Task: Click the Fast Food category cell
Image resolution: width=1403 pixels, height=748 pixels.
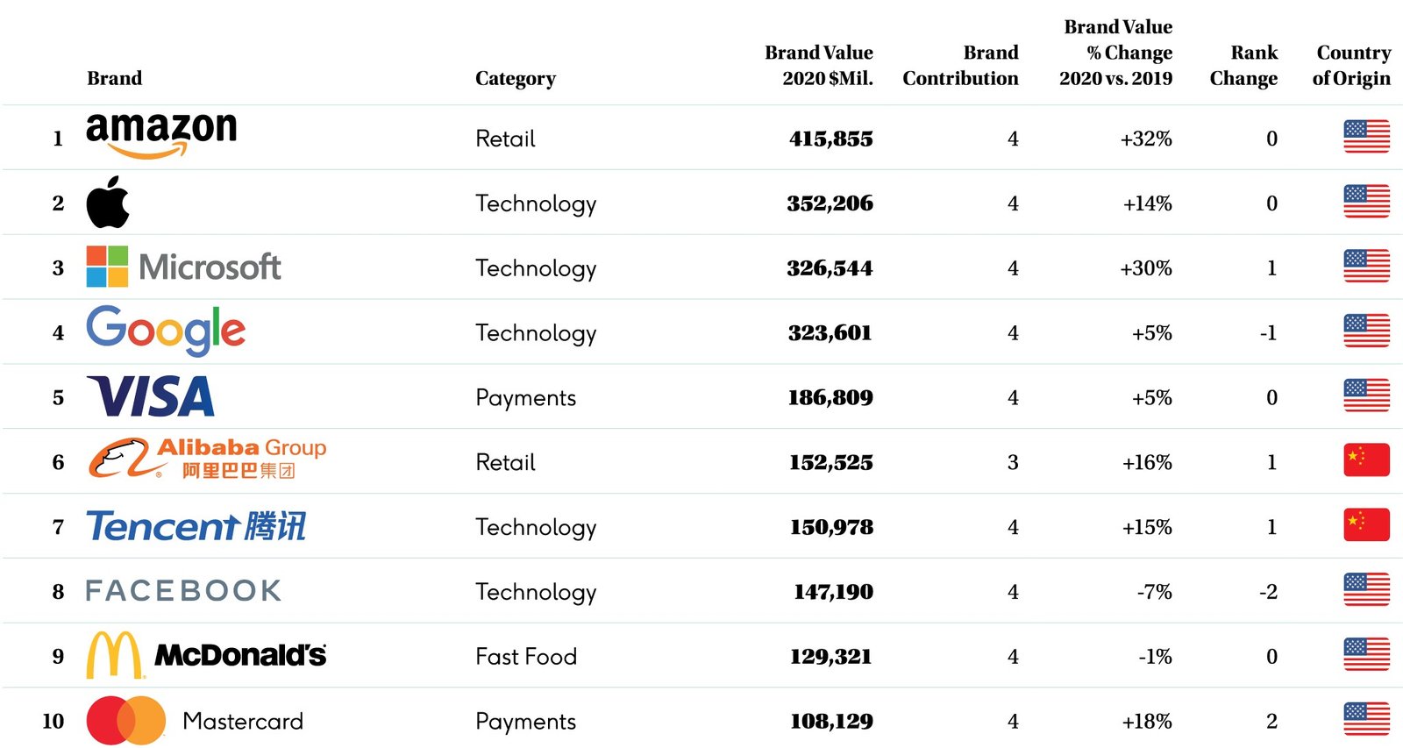Action: point(525,656)
